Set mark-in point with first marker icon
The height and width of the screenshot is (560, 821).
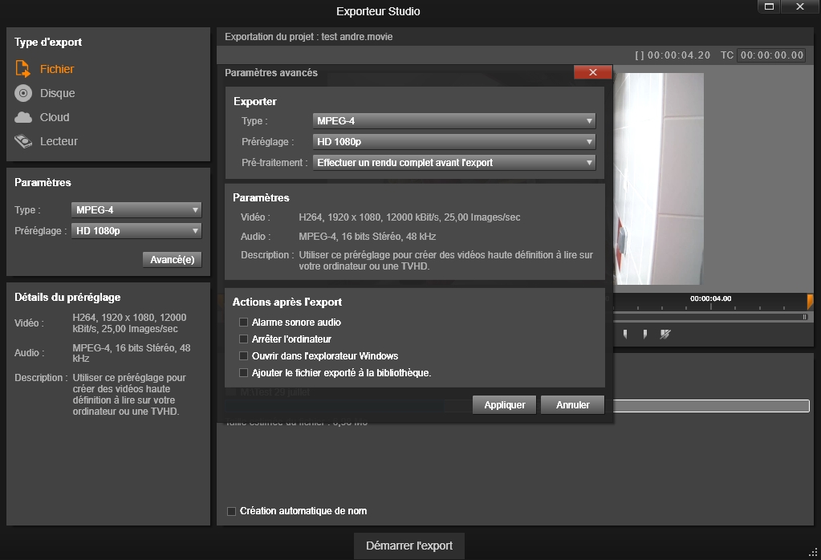coord(625,334)
